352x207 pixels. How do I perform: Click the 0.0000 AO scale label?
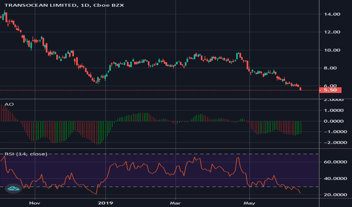(x=333, y=121)
